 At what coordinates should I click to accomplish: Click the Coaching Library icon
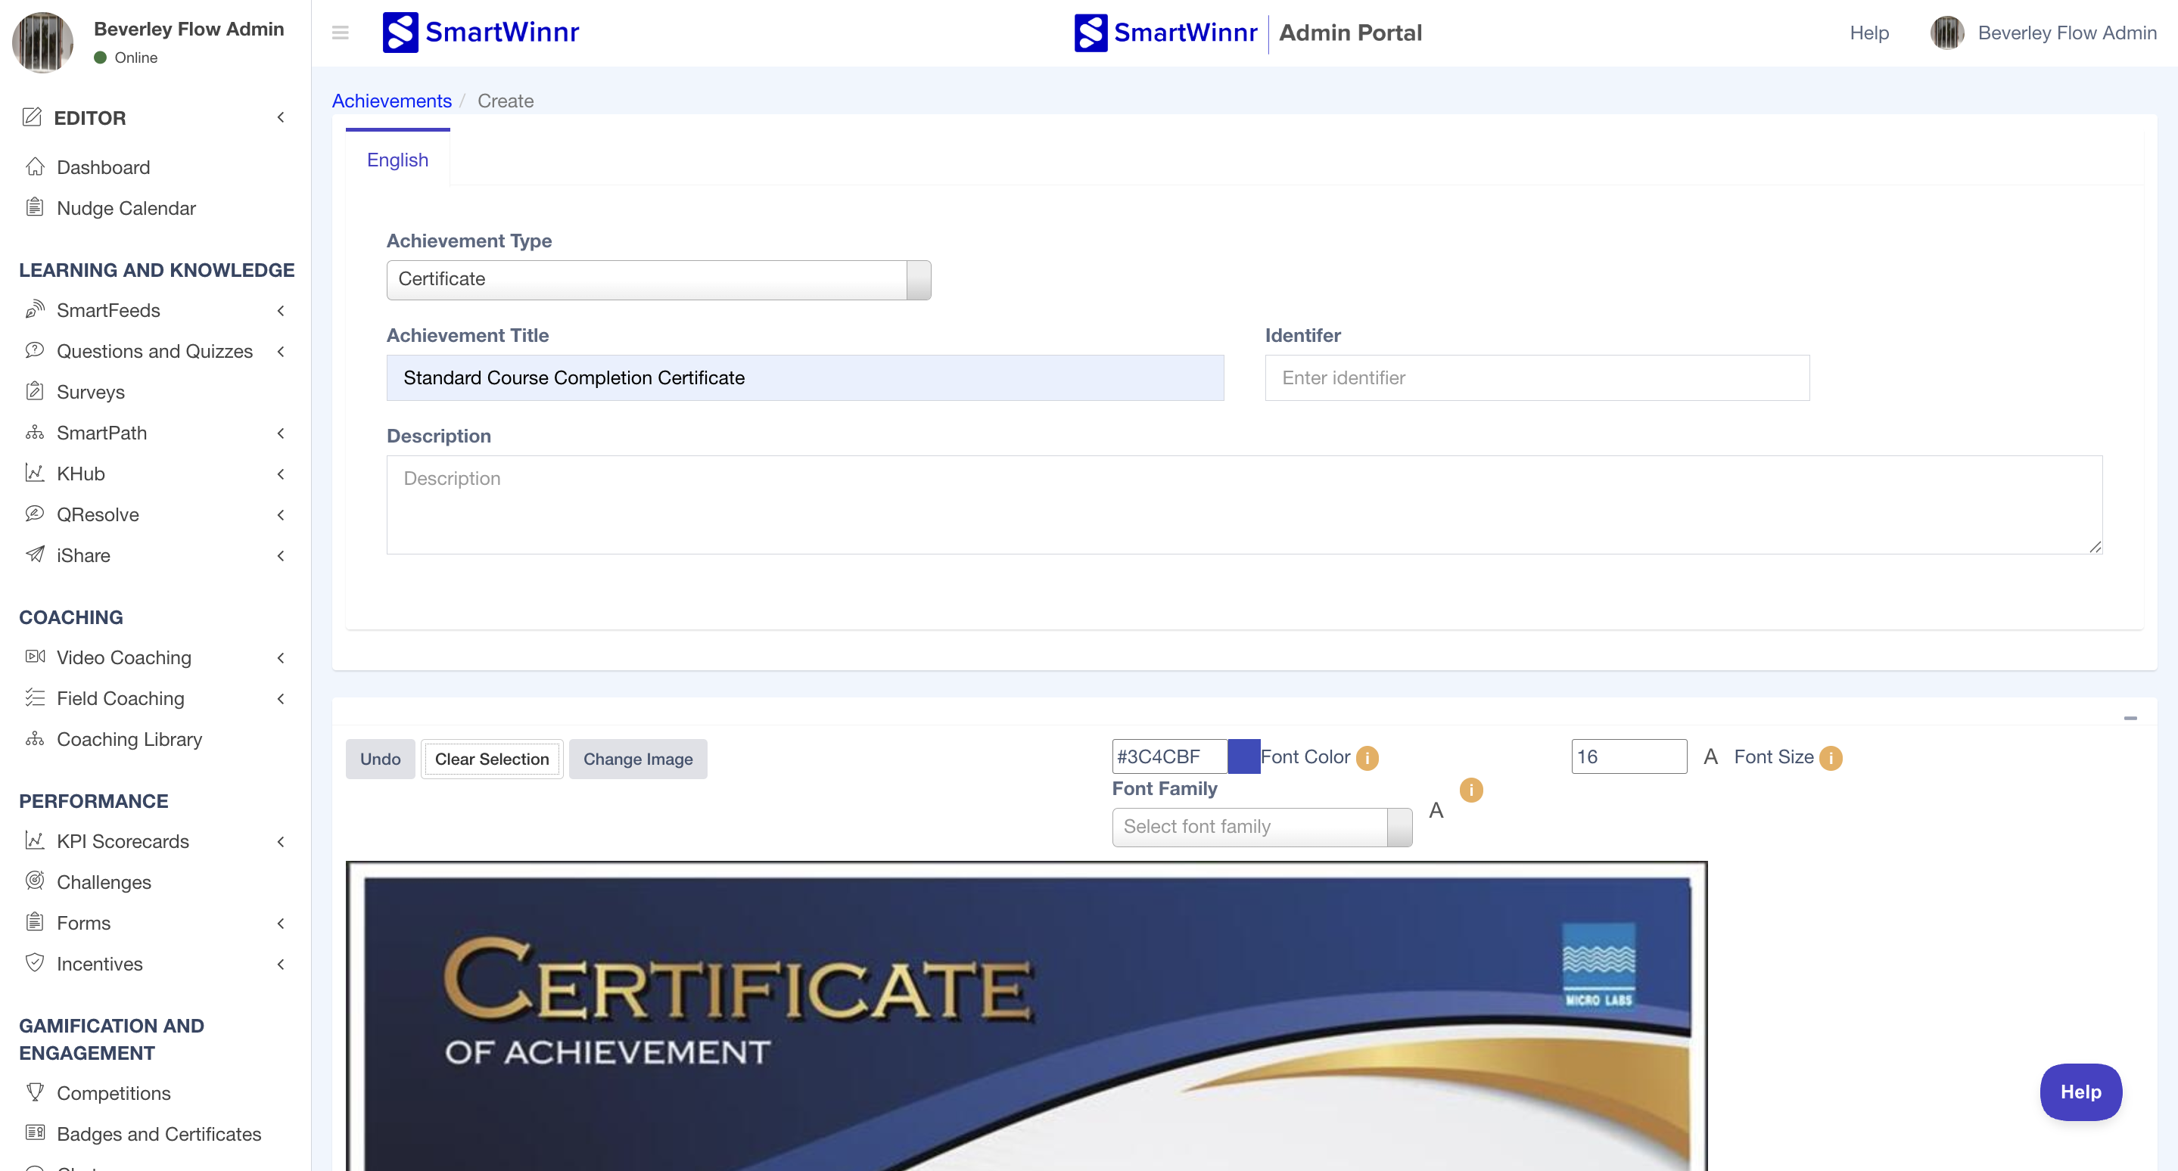coord(35,738)
